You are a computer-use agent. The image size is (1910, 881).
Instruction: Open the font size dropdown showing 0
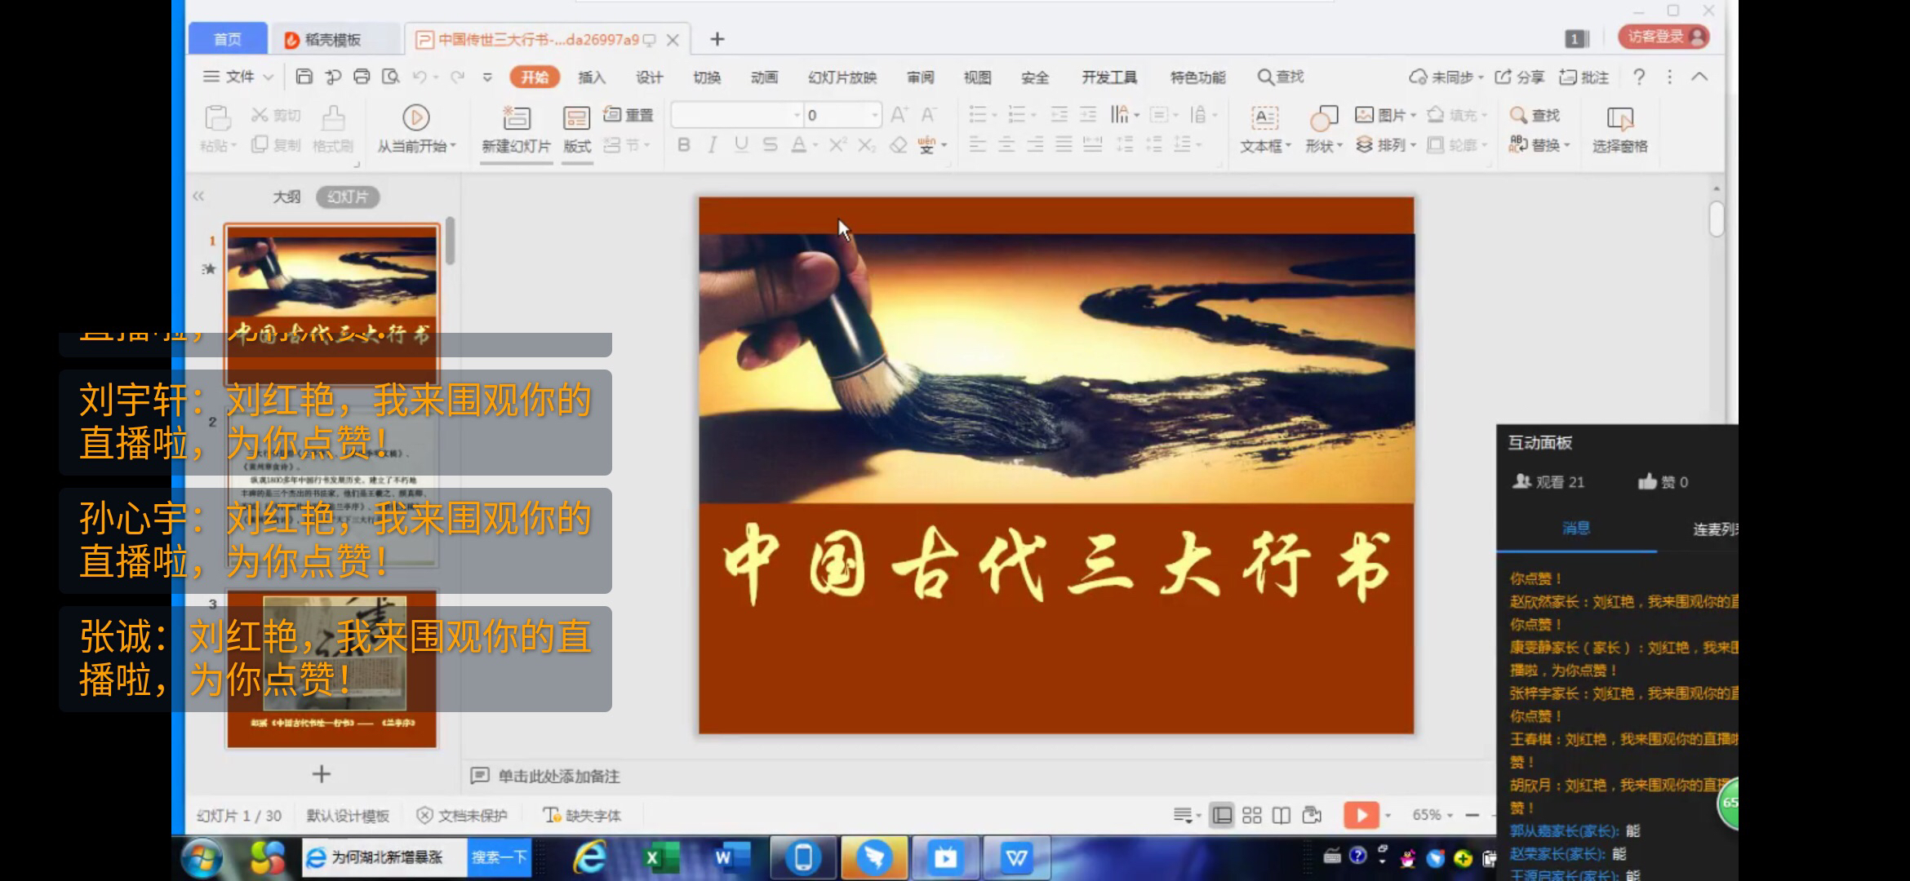[875, 116]
